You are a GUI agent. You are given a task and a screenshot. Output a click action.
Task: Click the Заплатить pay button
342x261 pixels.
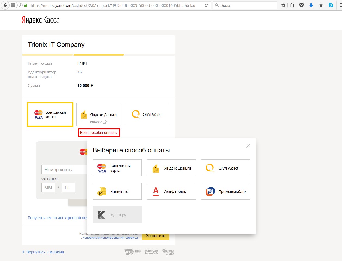(x=155, y=236)
